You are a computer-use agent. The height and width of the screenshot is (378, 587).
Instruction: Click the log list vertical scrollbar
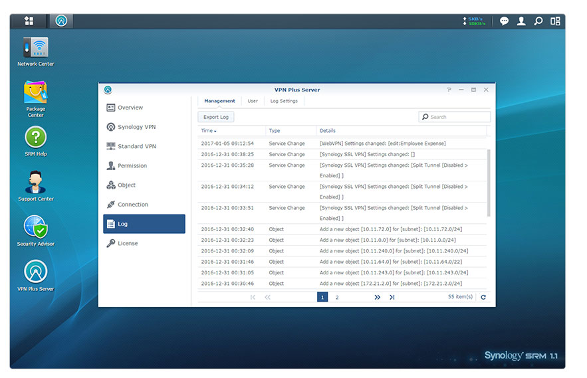489,183
